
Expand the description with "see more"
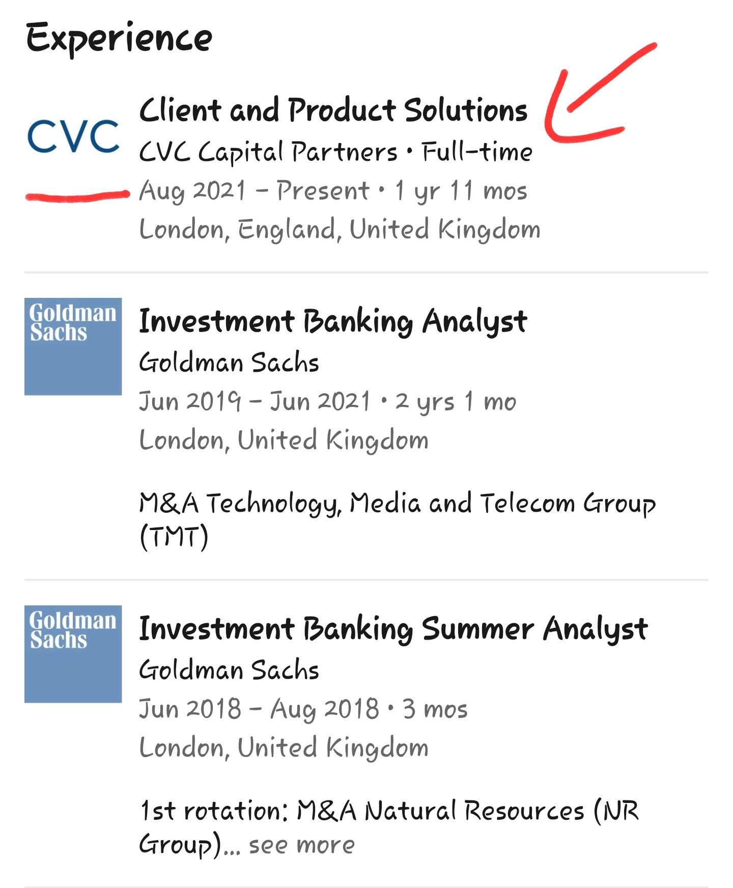[301, 845]
